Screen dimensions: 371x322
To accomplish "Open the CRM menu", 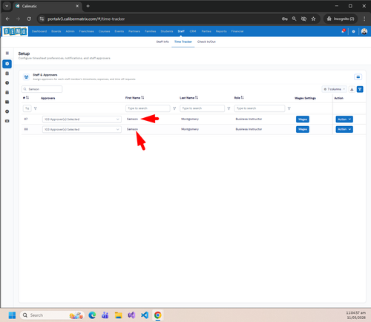I will (x=193, y=31).
